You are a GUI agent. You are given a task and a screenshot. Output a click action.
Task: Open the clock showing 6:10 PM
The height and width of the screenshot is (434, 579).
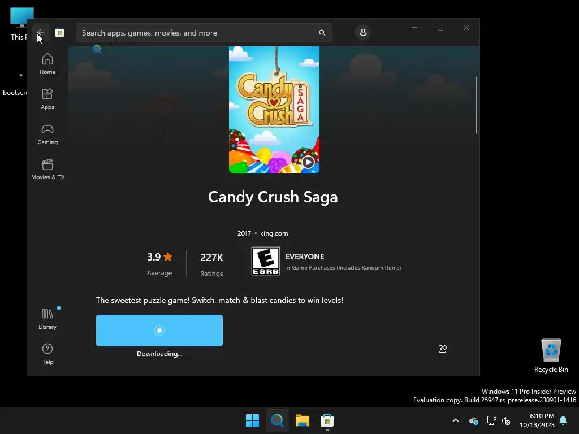[x=537, y=420]
